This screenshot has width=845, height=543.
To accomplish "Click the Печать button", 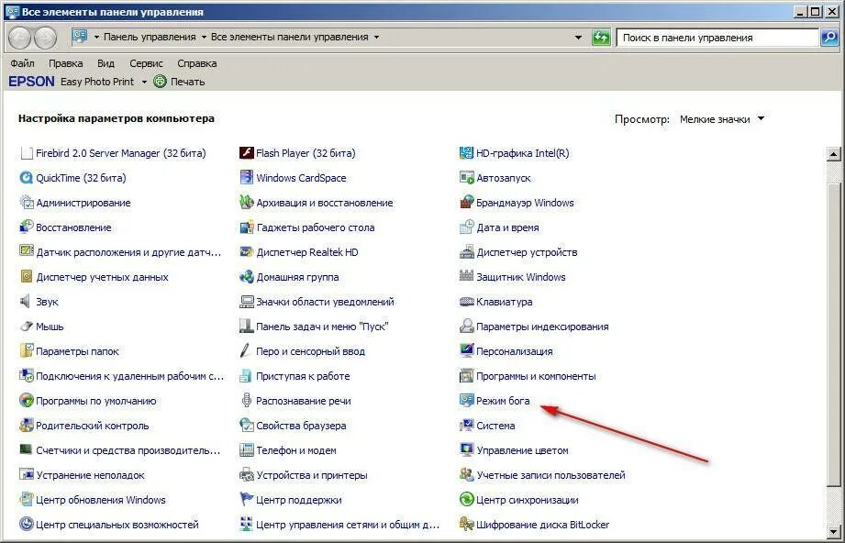I will click(x=187, y=82).
